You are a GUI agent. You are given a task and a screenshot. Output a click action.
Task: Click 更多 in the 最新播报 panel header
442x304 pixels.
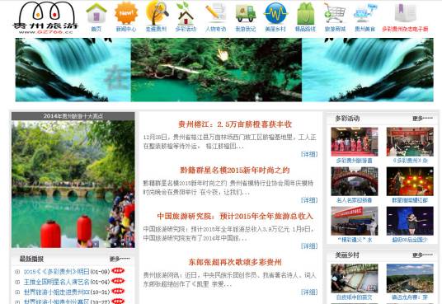click(x=120, y=259)
